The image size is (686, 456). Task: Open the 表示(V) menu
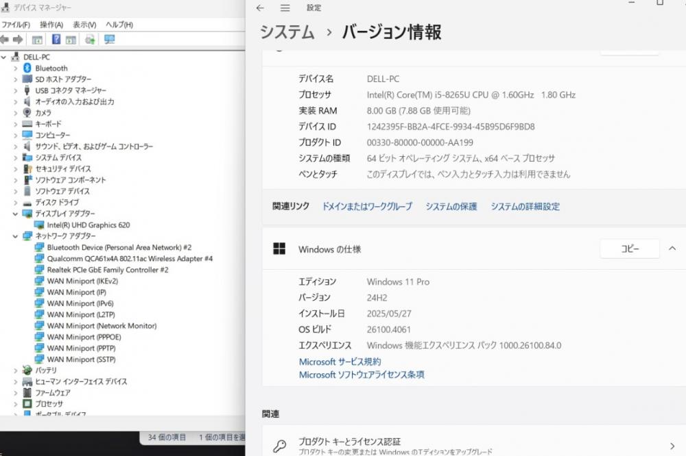click(x=84, y=25)
